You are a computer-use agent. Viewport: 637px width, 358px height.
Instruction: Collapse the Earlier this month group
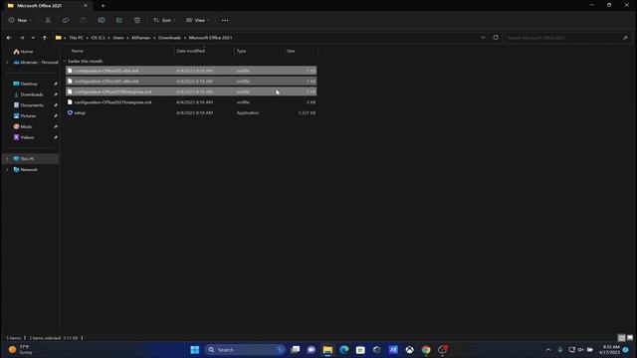65,62
